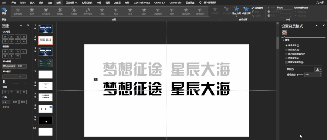The width and height of the screenshot is (327, 140).
Task: Select 图案填充 pattern fill radio
Action: tap(286, 58)
